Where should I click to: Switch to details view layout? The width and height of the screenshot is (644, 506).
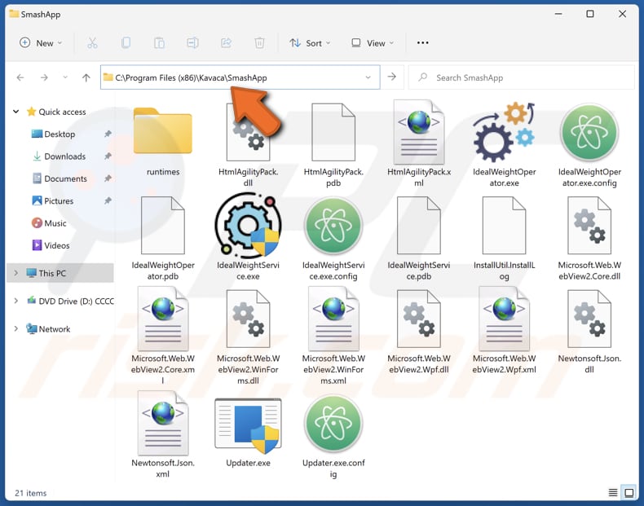pyautogui.click(x=613, y=493)
